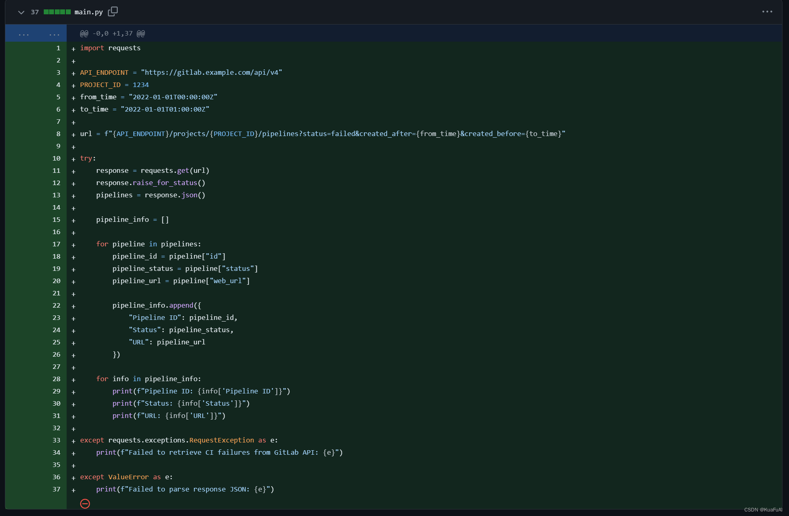Click line number 8 for the url line

[58, 134]
